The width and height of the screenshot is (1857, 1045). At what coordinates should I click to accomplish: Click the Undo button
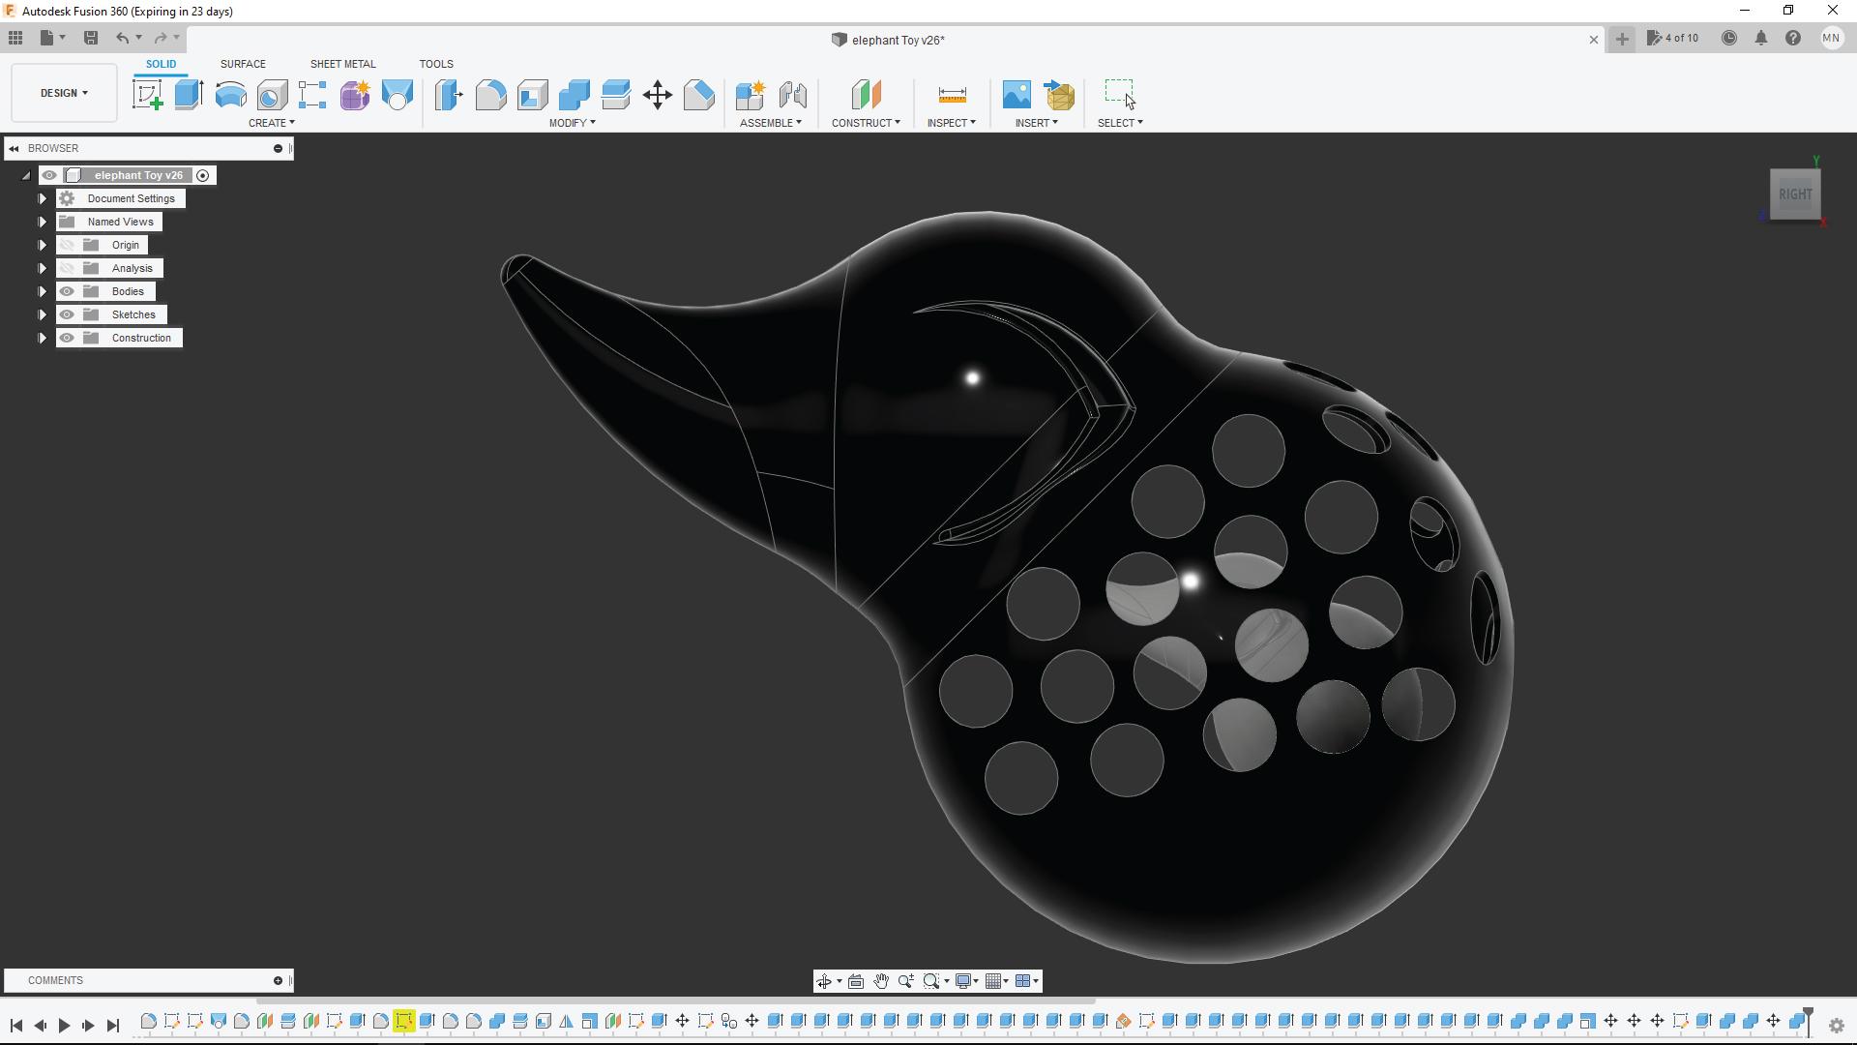(122, 38)
